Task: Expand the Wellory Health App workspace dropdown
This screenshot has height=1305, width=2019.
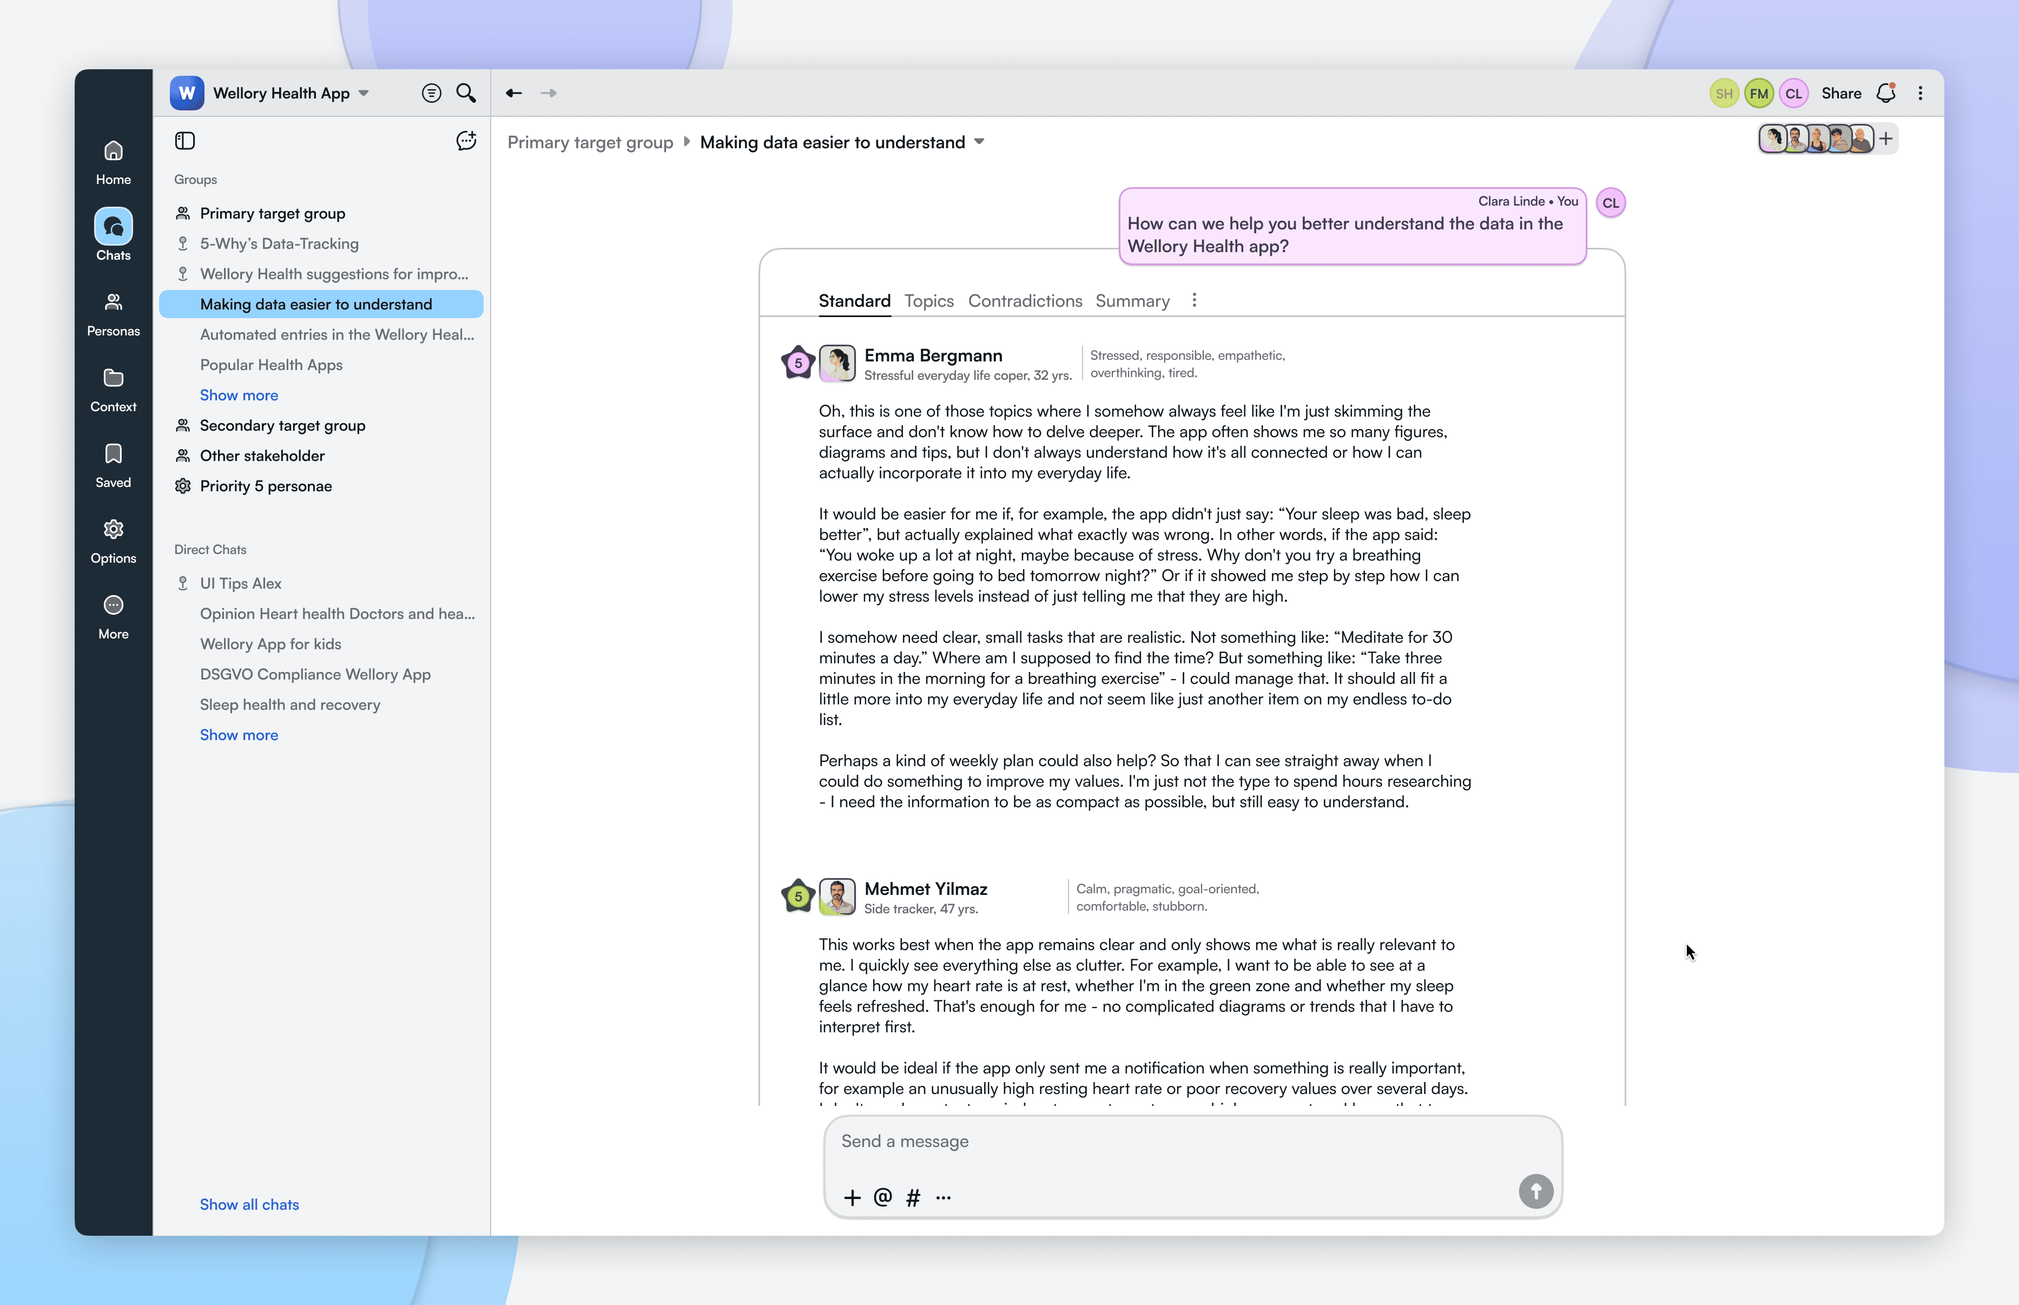Action: 364,93
